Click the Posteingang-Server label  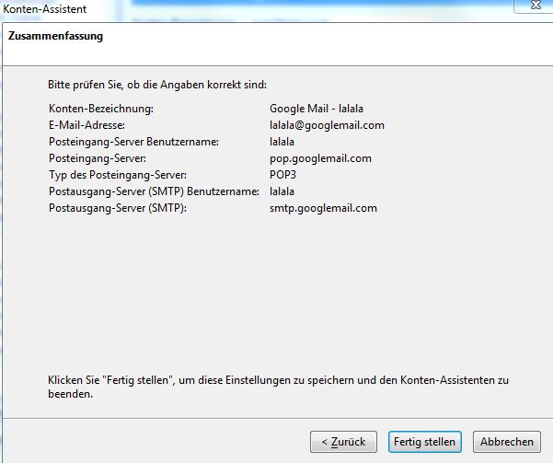click(99, 158)
